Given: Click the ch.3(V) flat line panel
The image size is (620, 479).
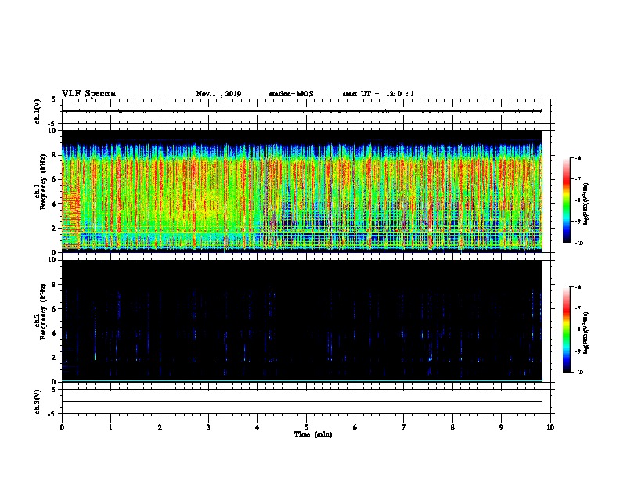Looking at the screenshot, I should (x=306, y=402).
